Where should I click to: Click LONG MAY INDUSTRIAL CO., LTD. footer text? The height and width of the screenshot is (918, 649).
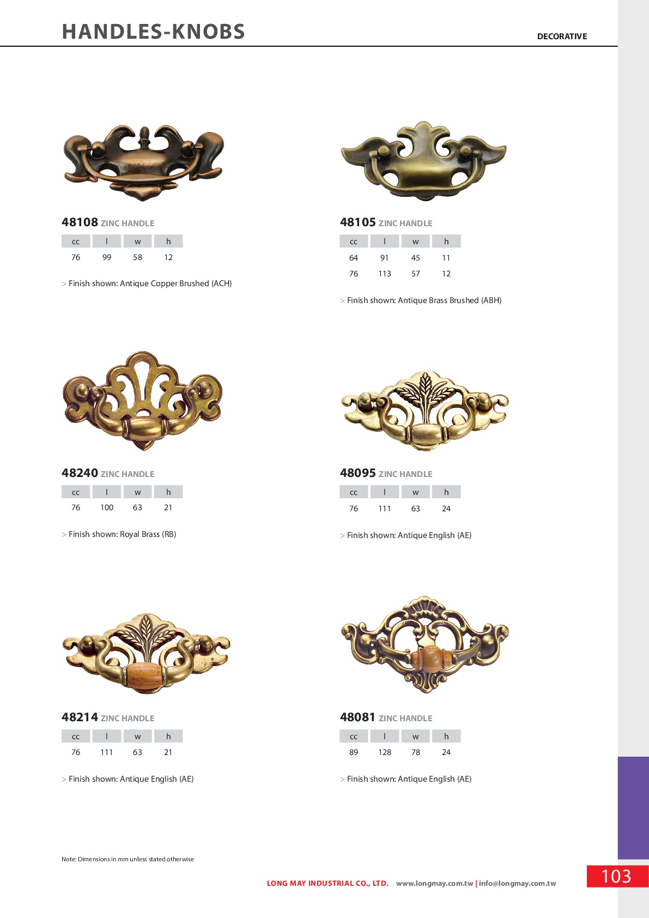327,883
